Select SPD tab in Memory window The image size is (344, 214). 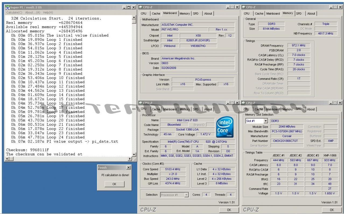pyautogui.click(x=299, y=13)
